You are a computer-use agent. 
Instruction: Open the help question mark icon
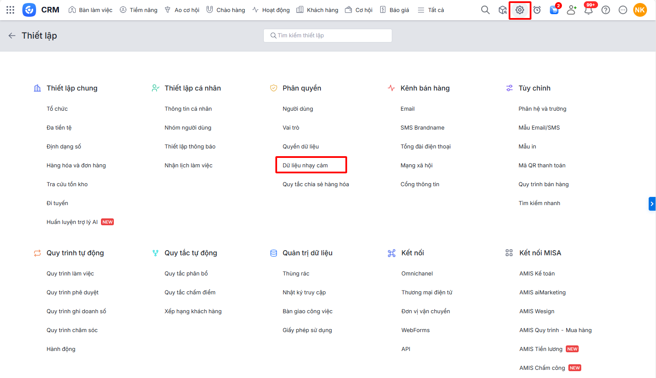[605, 10]
